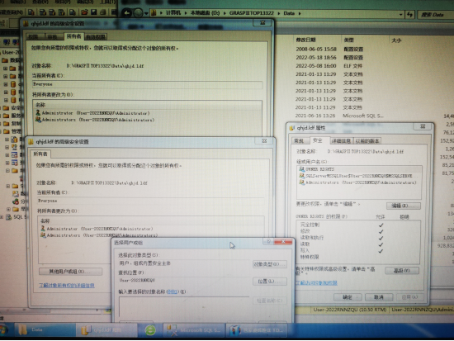Click the green round icon in taskbar
The width and height of the screenshot is (454, 341).
(150, 330)
